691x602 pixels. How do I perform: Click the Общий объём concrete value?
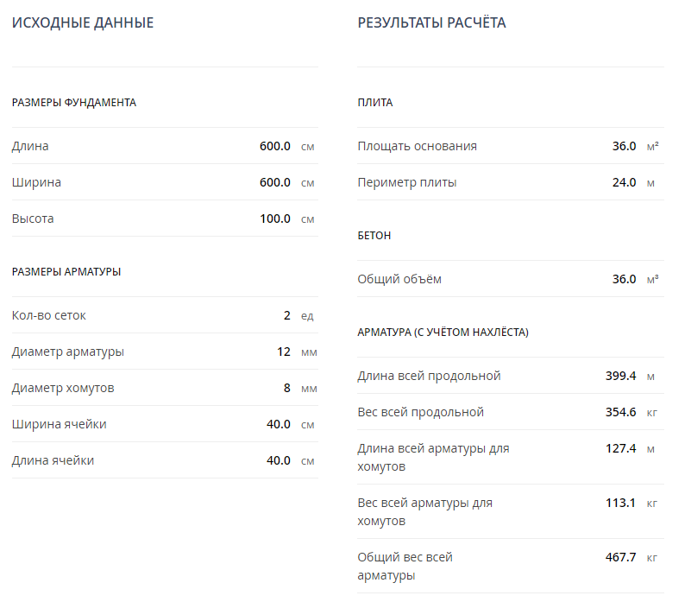point(624,279)
